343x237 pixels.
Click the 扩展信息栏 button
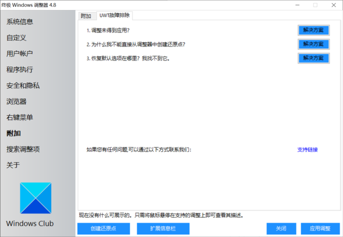[163, 228]
